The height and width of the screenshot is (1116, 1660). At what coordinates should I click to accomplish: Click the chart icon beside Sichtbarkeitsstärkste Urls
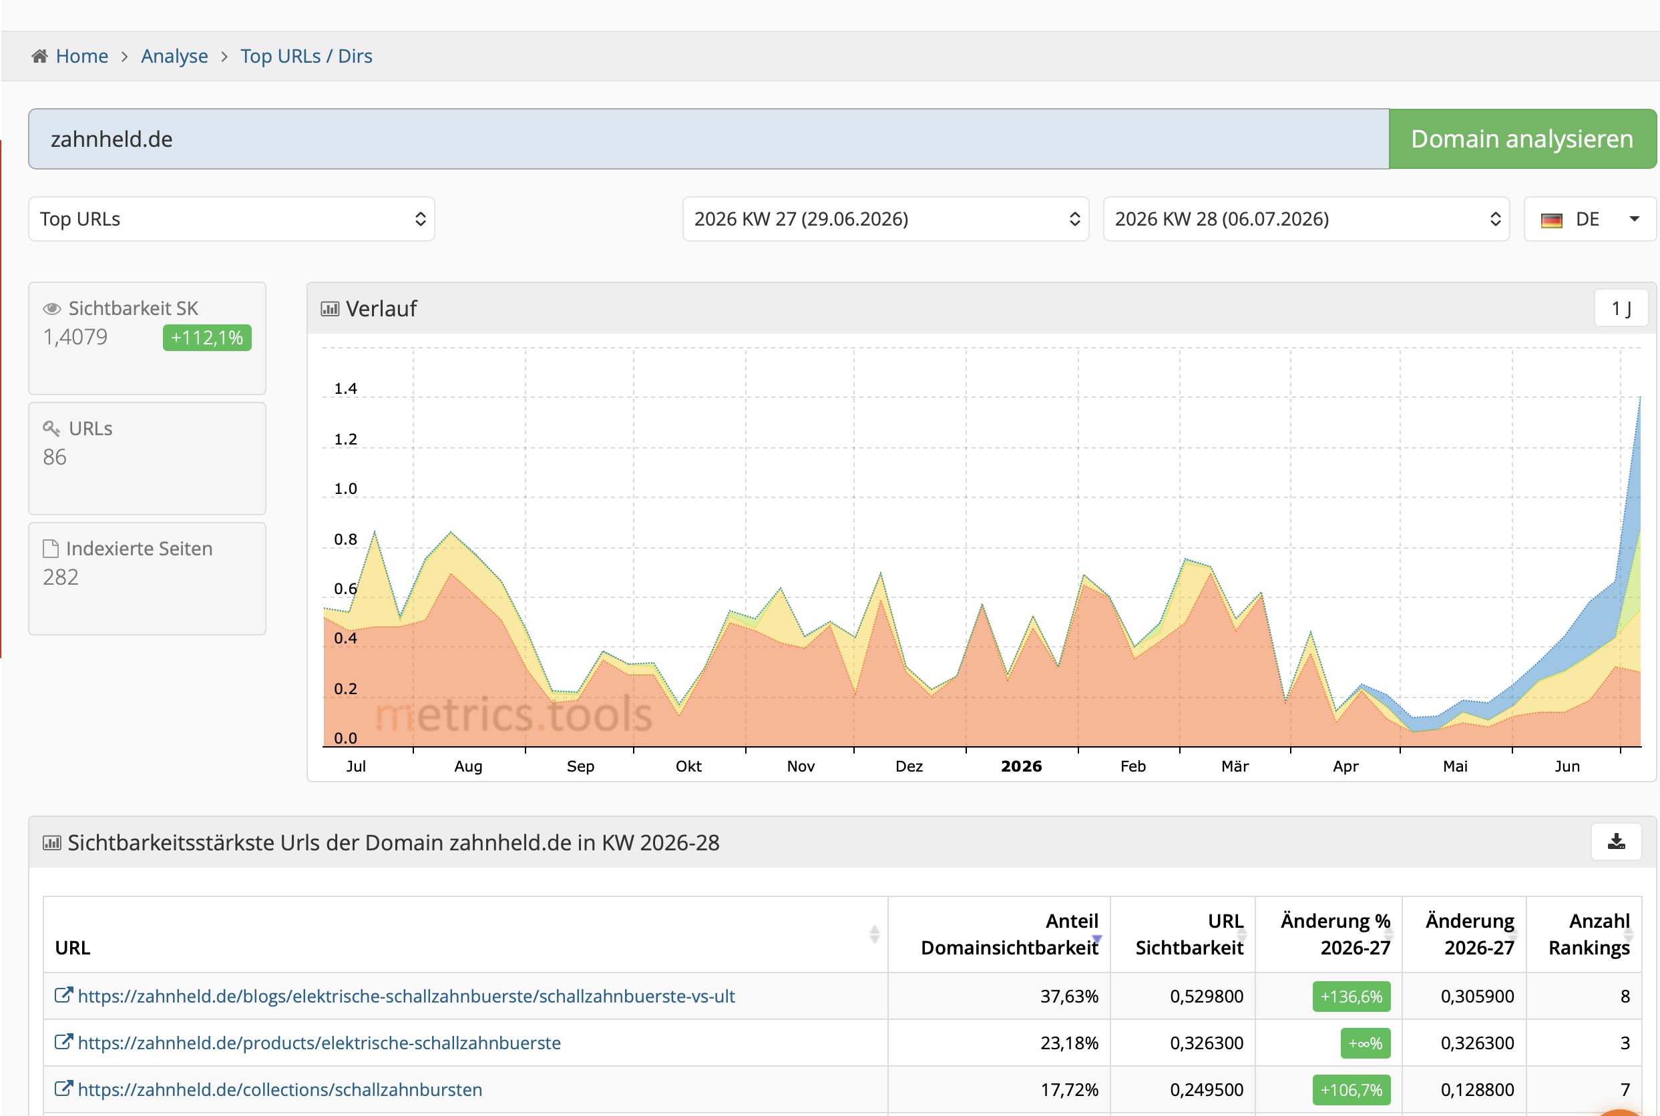(x=52, y=843)
